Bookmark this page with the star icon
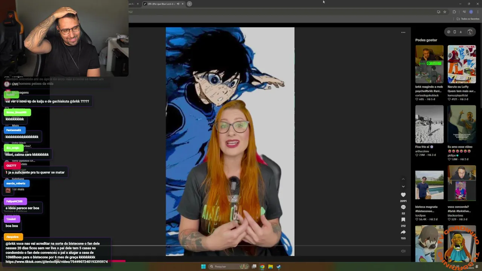Image resolution: width=482 pixels, height=271 pixels. (445, 12)
